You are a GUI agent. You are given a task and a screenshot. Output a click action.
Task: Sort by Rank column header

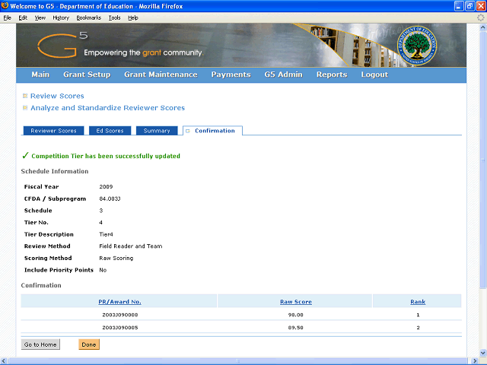click(x=418, y=302)
